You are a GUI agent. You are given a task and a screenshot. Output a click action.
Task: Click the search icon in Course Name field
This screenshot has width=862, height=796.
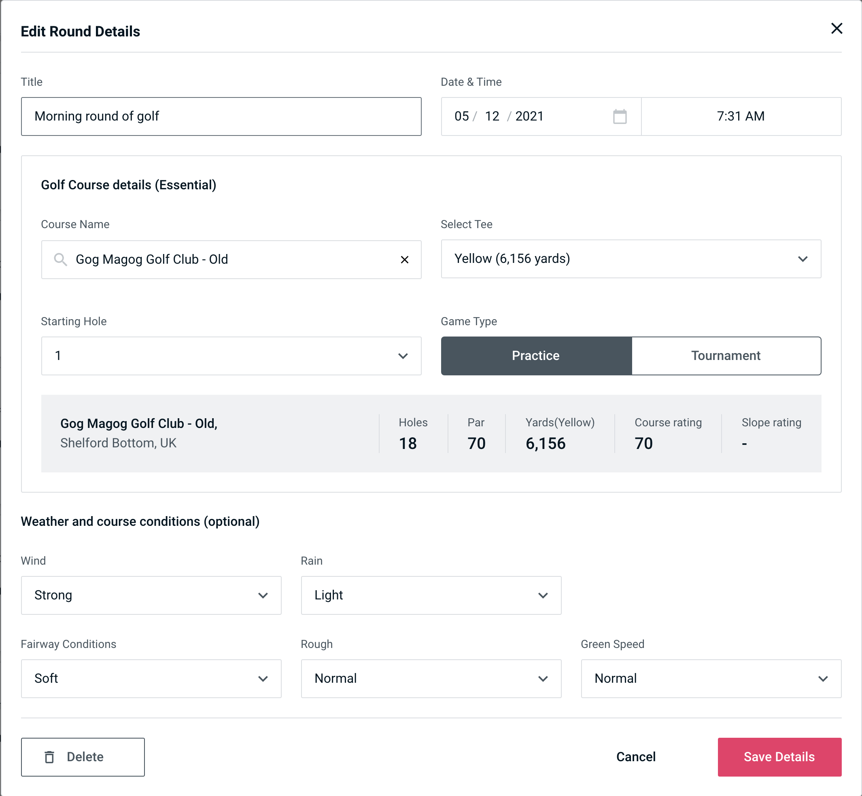60,259
